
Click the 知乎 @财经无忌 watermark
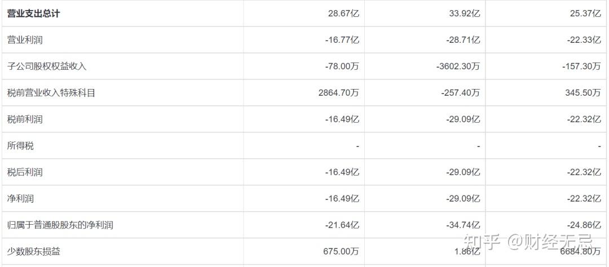tap(527, 243)
